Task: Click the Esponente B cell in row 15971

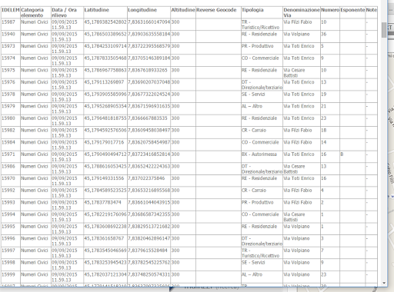Action: click(x=352, y=157)
